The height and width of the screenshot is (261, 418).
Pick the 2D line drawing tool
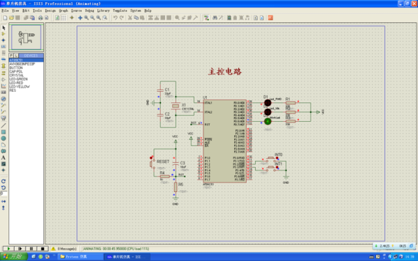click(x=3, y=125)
